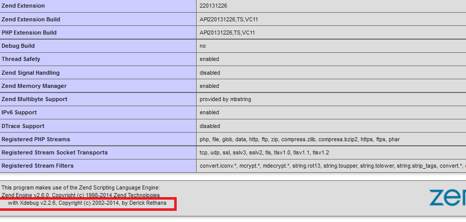
Task: Click the 'PHP Extension Build' label
Action: 29,33
